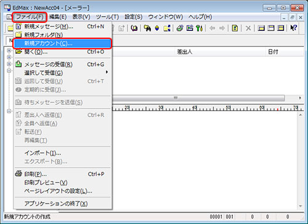The height and width of the screenshot is (224, 308).
Task: Click the blue mailbox settings toolbar icon
Action: click(190, 28)
